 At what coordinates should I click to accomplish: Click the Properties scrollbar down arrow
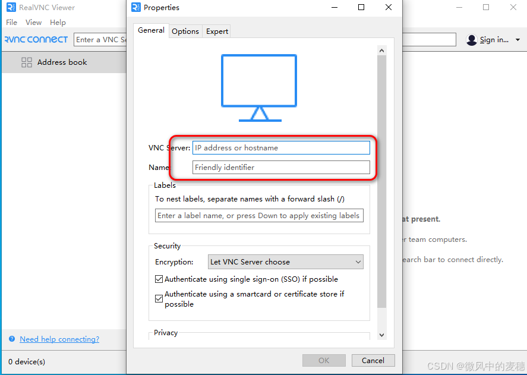(381, 335)
